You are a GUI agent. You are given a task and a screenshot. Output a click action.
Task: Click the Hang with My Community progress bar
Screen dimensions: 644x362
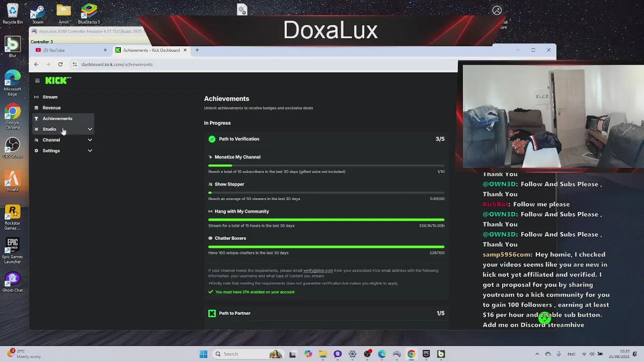coord(326,219)
